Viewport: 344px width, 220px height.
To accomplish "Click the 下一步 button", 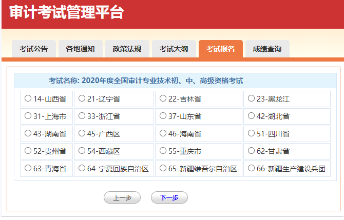I will [169, 197].
